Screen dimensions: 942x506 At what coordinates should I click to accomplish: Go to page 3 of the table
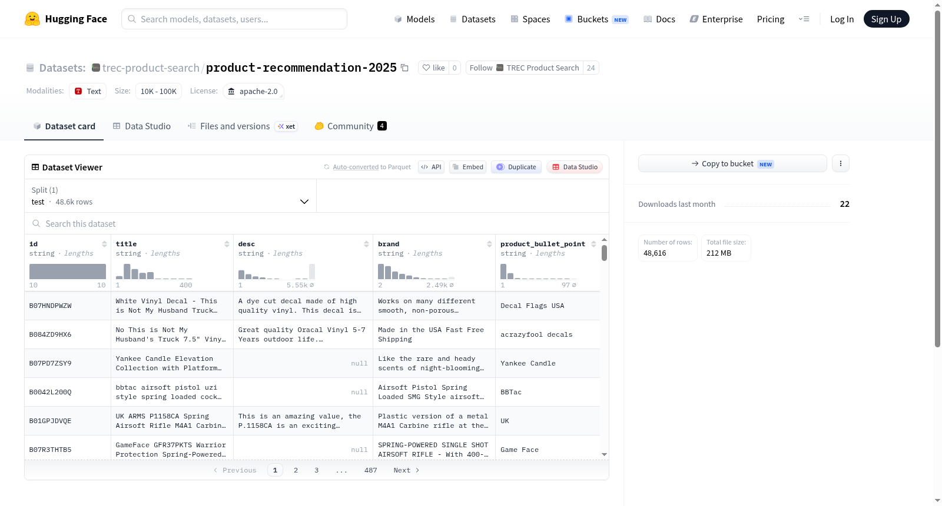[317, 470]
